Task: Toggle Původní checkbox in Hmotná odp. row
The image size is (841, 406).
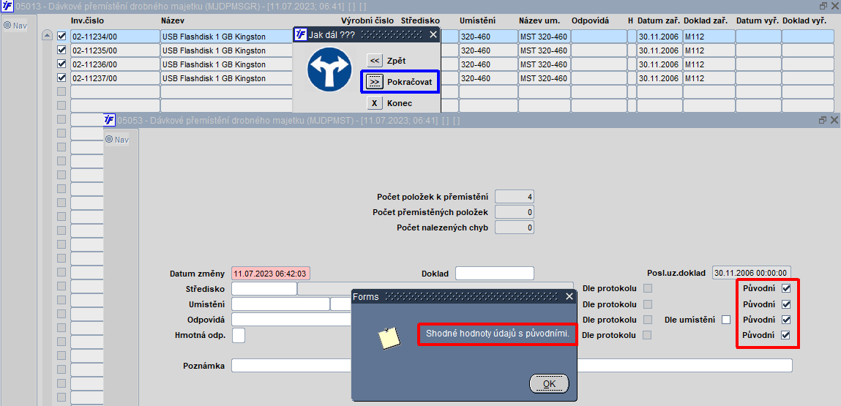Action: (786, 335)
